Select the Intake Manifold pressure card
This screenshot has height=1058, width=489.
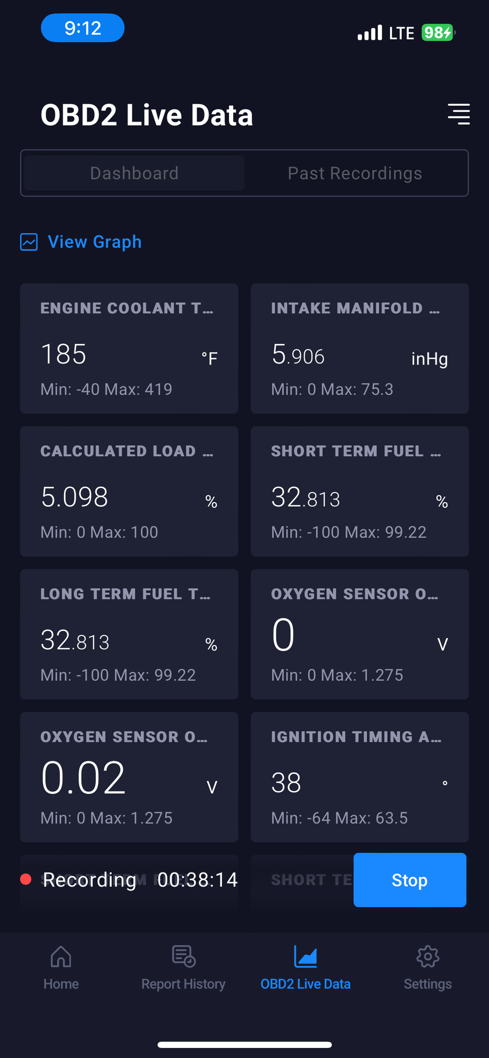pos(359,348)
